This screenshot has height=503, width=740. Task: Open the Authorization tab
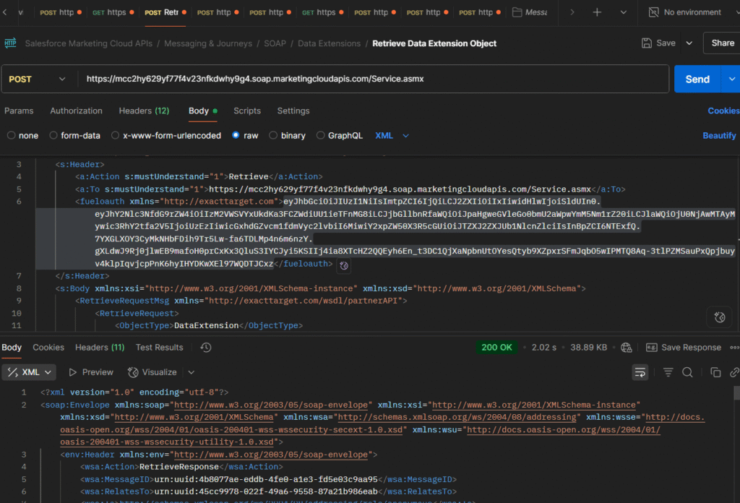coord(76,111)
